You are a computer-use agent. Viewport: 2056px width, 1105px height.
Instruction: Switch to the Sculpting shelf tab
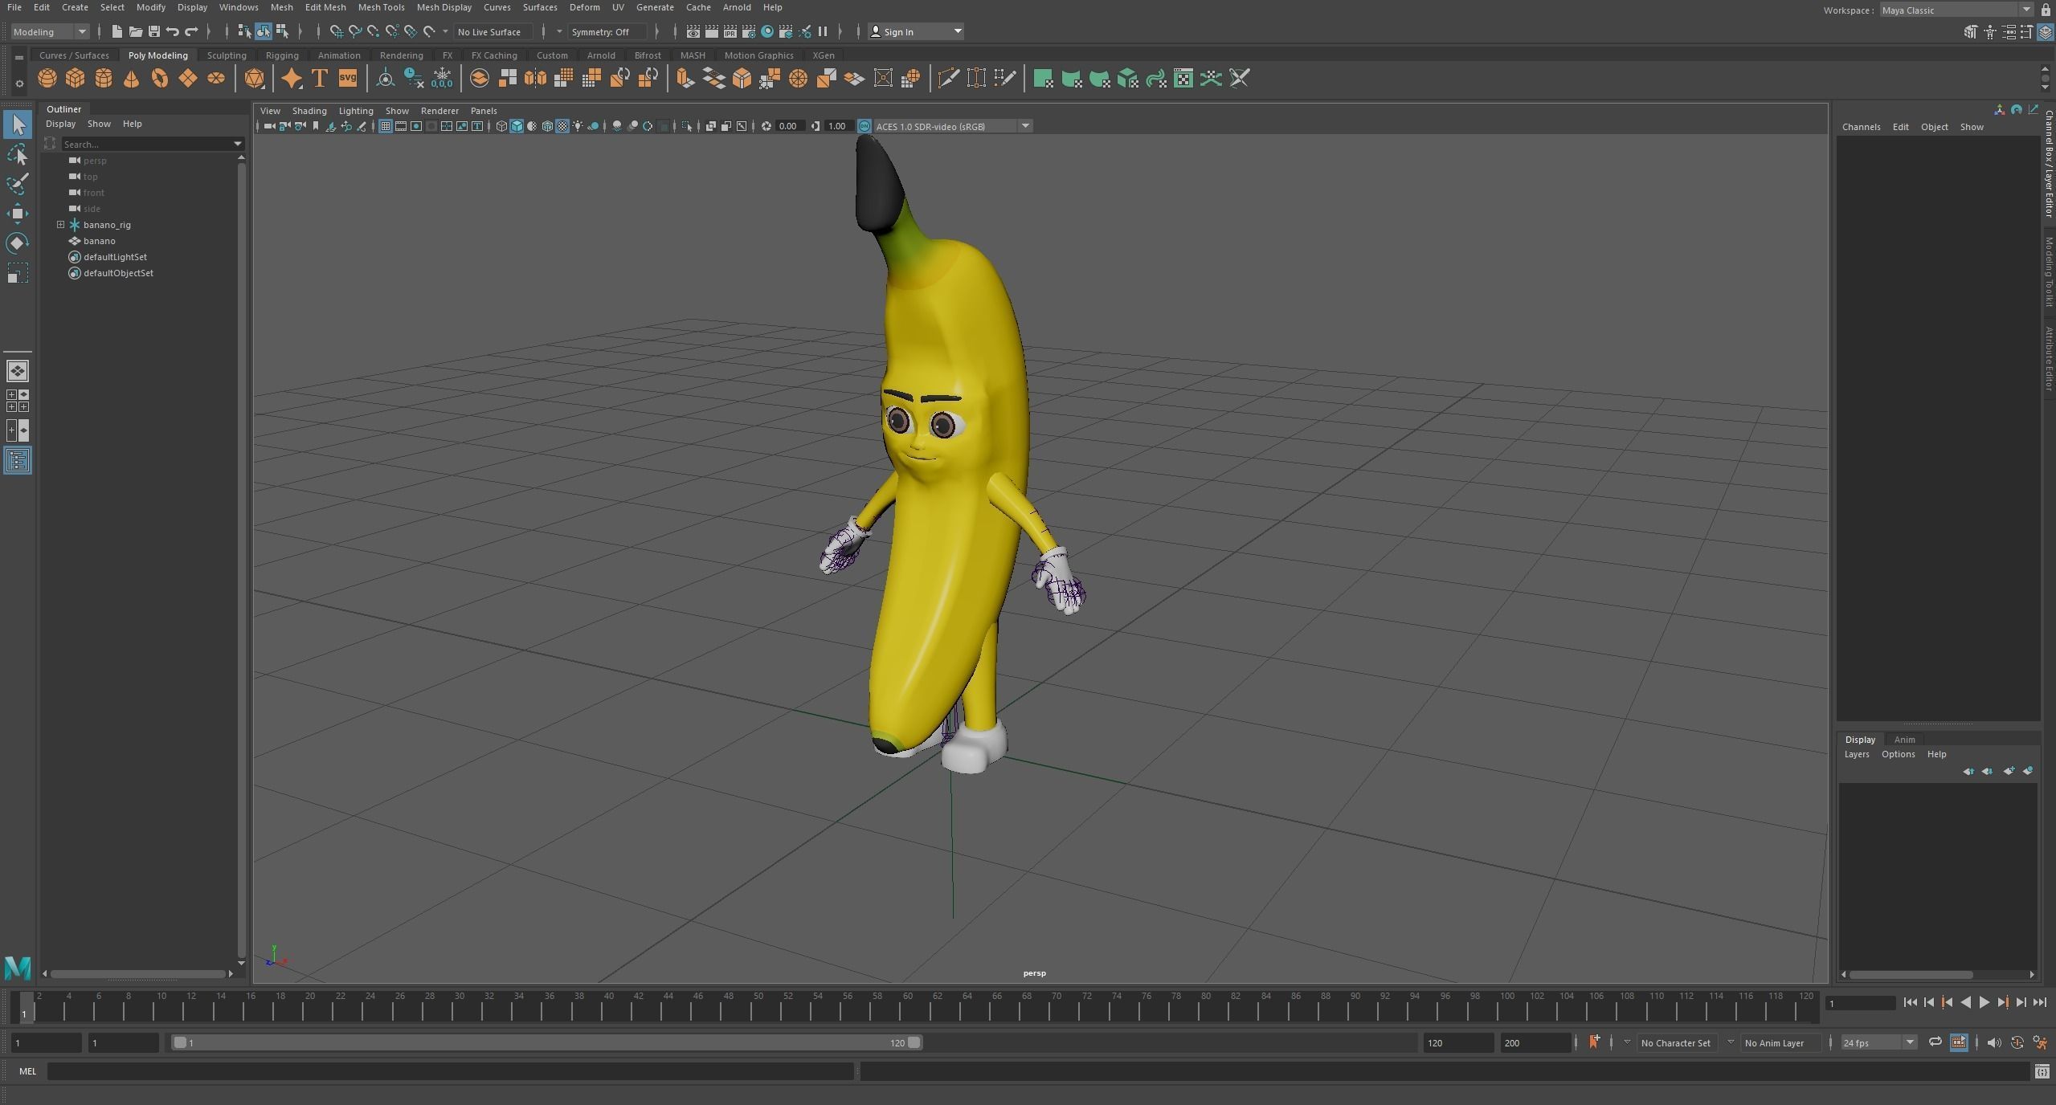point(227,55)
